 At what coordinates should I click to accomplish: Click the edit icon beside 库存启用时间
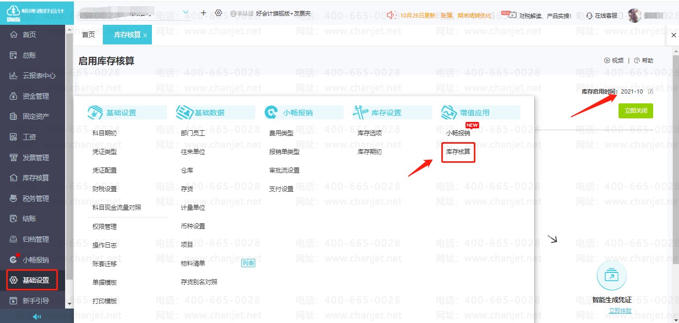(651, 91)
